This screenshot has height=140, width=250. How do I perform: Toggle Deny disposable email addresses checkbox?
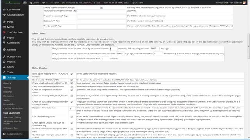click(x=72, y=86)
